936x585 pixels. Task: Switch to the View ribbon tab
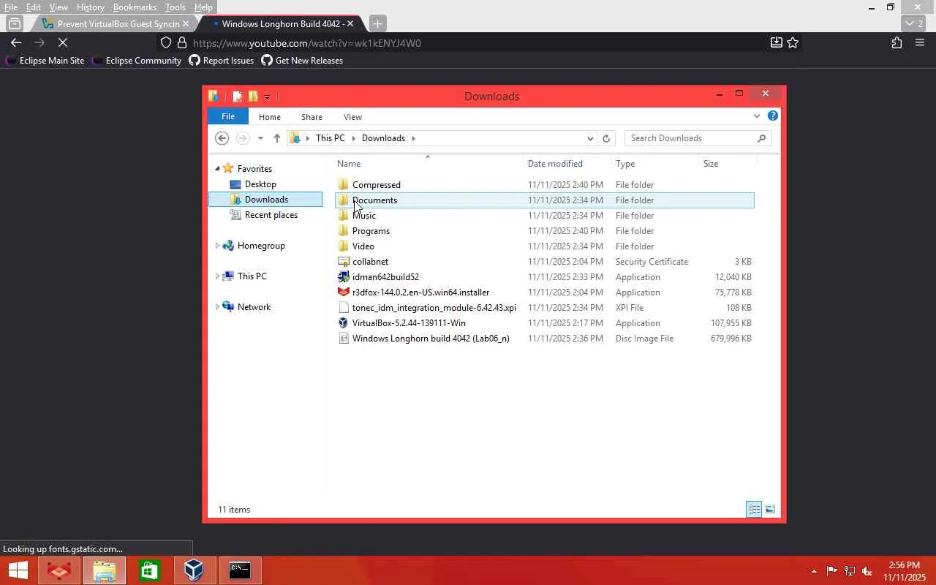pos(352,117)
